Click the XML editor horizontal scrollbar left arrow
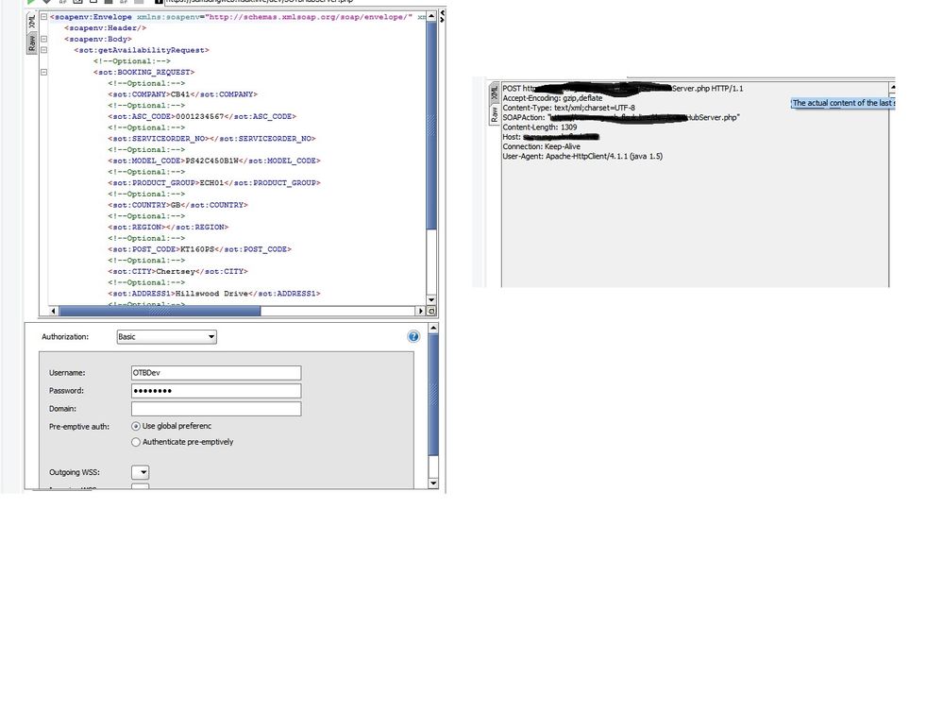The width and height of the screenshot is (943, 712). click(54, 312)
